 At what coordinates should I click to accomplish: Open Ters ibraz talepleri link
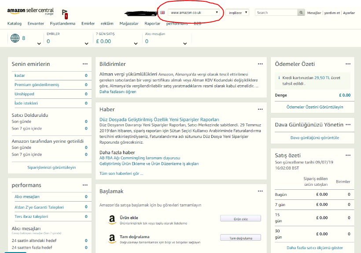(31, 217)
